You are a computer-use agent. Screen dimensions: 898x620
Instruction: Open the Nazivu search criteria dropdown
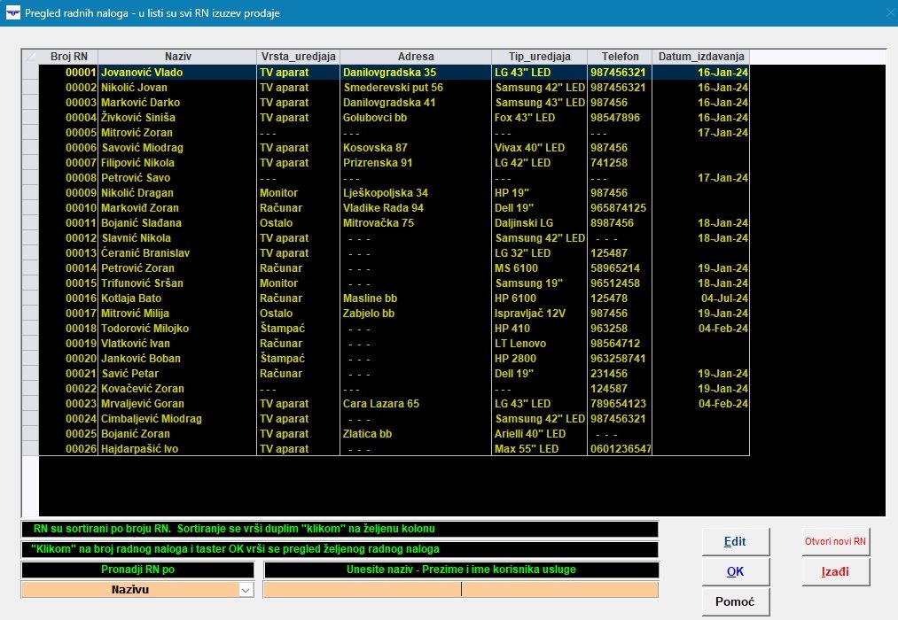[246, 589]
